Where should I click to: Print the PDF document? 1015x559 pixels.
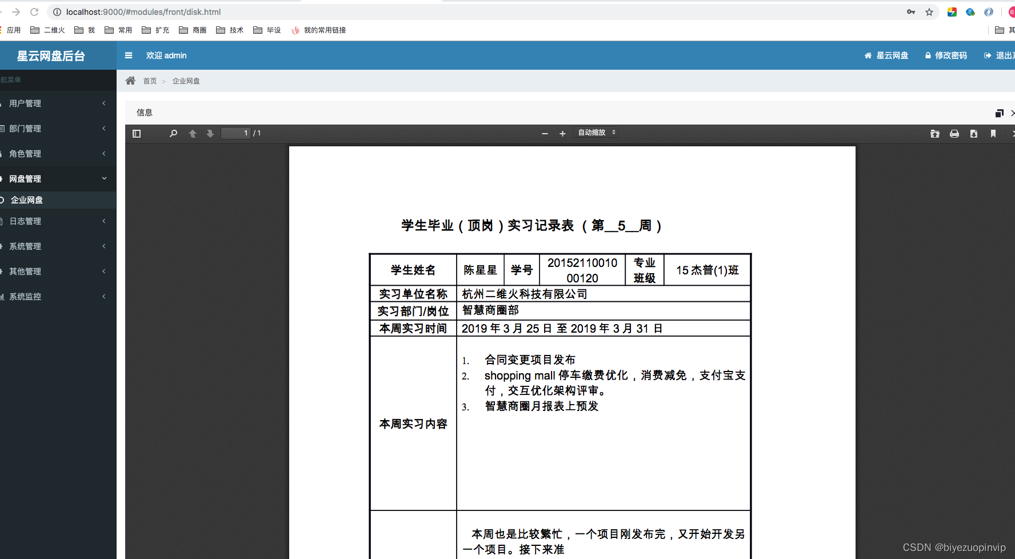pos(954,134)
